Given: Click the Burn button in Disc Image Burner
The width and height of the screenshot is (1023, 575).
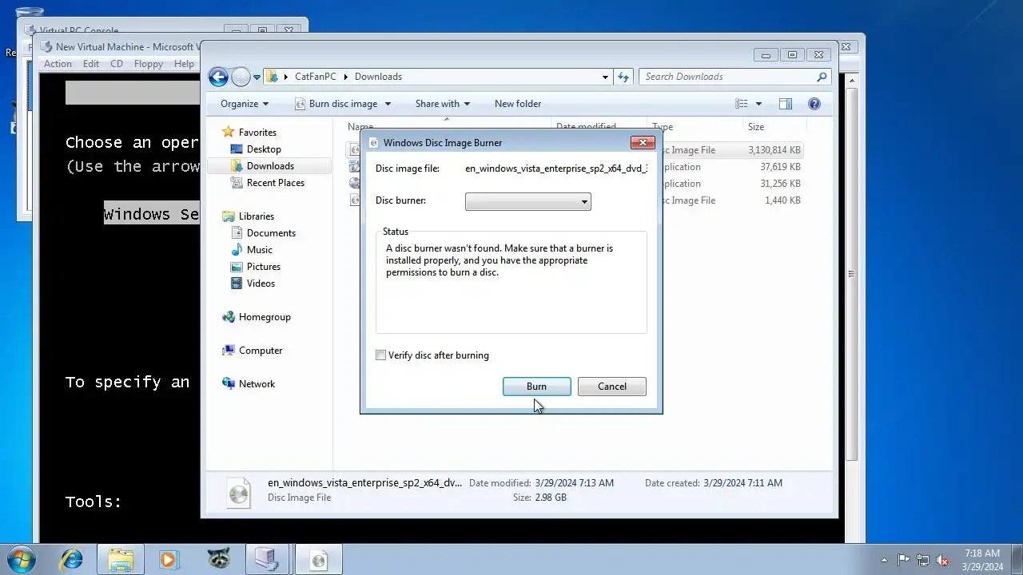Looking at the screenshot, I should coord(536,387).
